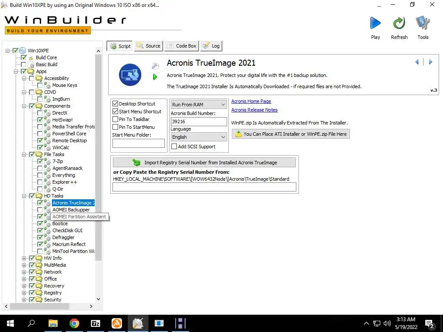Viewport: 443px width, 332px height.
Task: Select CheckDisk GUI in the tree
Action: coord(67,230)
